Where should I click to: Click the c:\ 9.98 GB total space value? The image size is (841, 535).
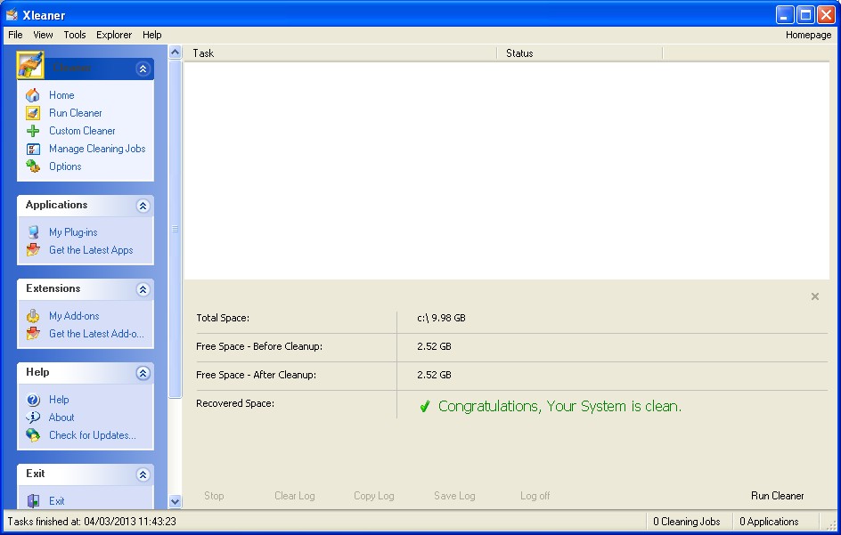pos(441,318)
